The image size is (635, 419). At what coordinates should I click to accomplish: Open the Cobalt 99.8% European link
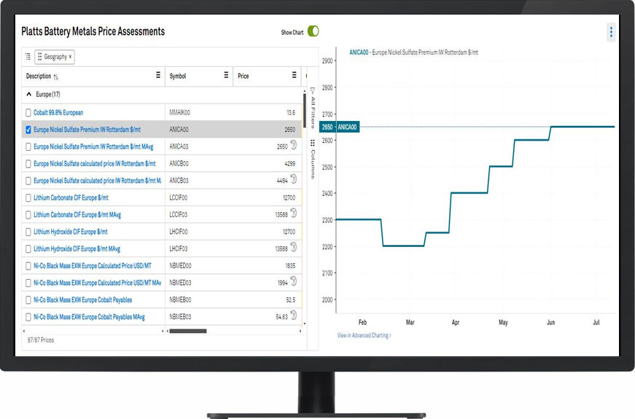point(58,112)
